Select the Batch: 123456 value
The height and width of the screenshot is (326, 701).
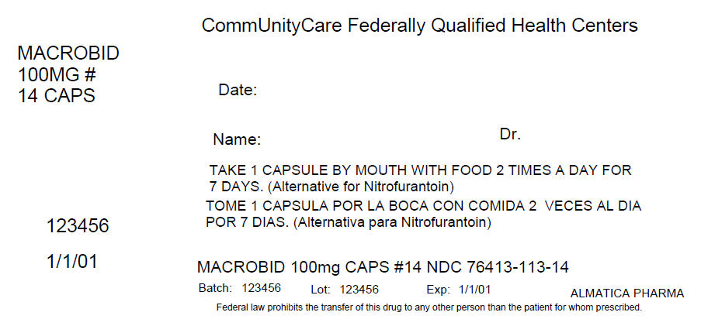point(261,289)
